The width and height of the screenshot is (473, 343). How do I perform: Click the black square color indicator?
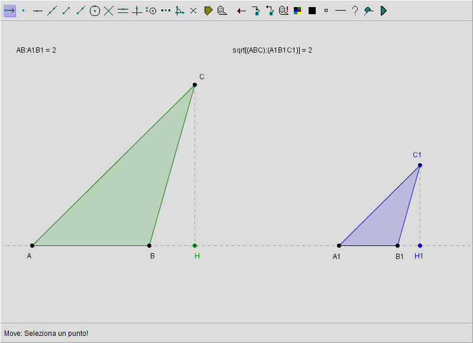click(312, 11)
